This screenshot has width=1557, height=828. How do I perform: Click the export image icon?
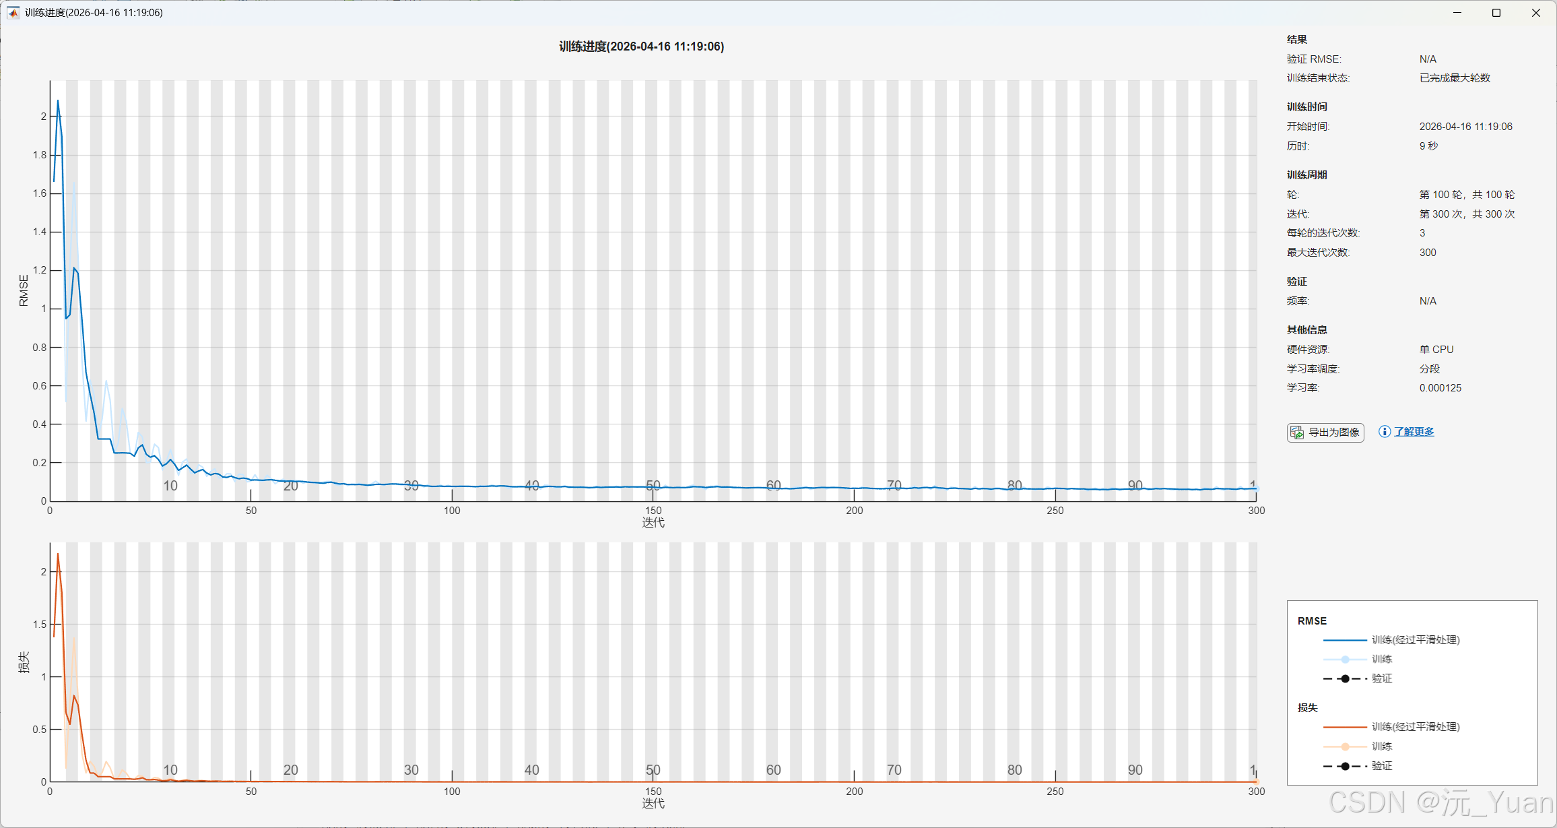(x=1297, y=433)
